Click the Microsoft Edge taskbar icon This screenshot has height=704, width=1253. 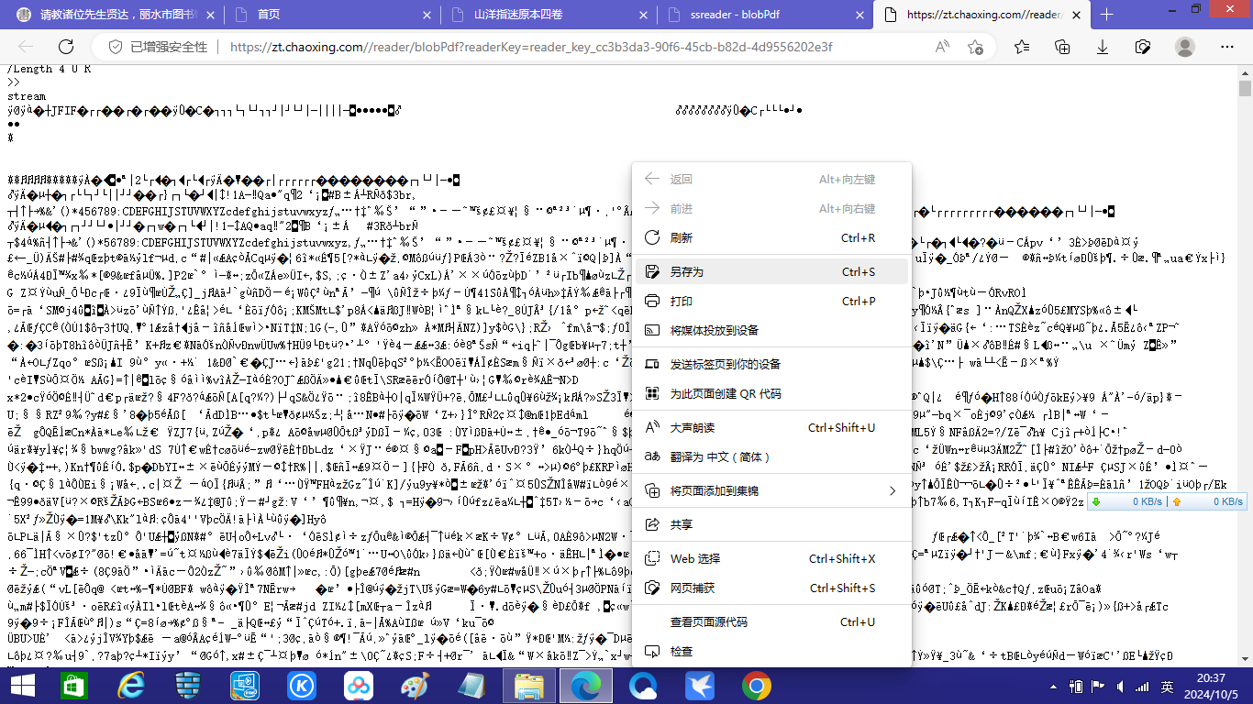pos(586,685)
